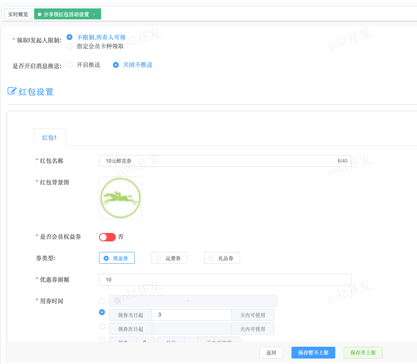Click the 红包名称 input field
The image size is (417, 364).
tap(219, 161)
